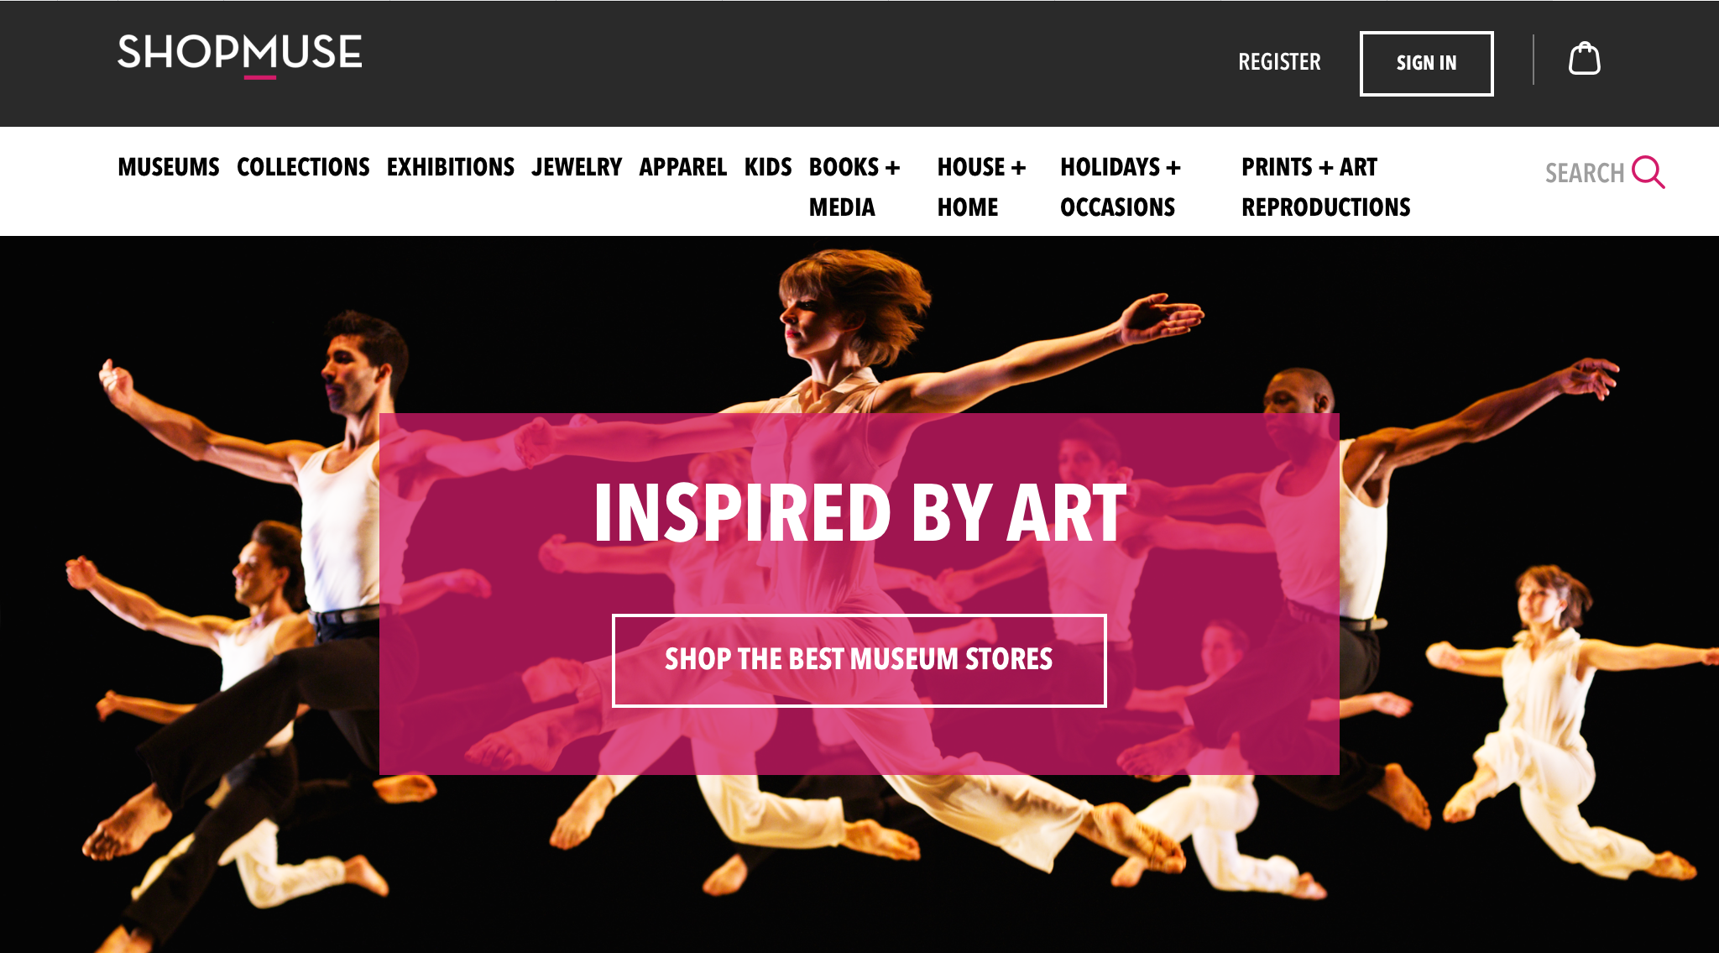This screenshot has width=1719, height=953.
Task: Open Holidays + Occasions category
Action: tap(1121, 186)
